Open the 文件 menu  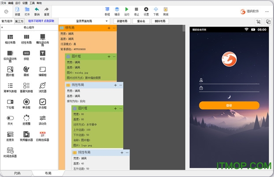click(x=4, y=2)
